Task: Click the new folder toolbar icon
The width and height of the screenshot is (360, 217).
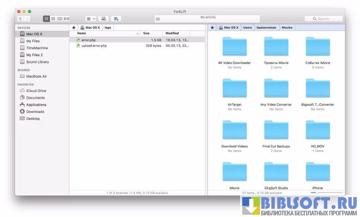Action: (116, 19)
